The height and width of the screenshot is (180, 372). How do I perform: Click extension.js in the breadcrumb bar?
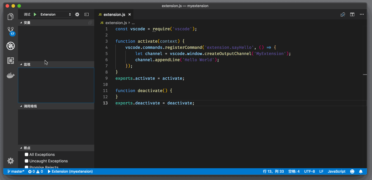click(116, 23)
